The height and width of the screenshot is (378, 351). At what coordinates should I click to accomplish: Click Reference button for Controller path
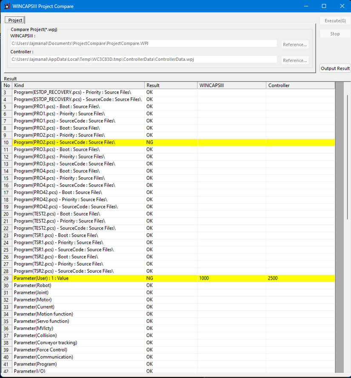pos(295,60)
